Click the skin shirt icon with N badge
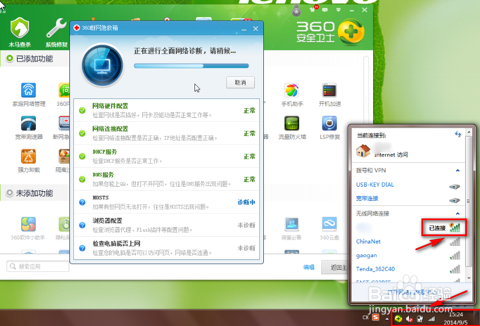 313,9
